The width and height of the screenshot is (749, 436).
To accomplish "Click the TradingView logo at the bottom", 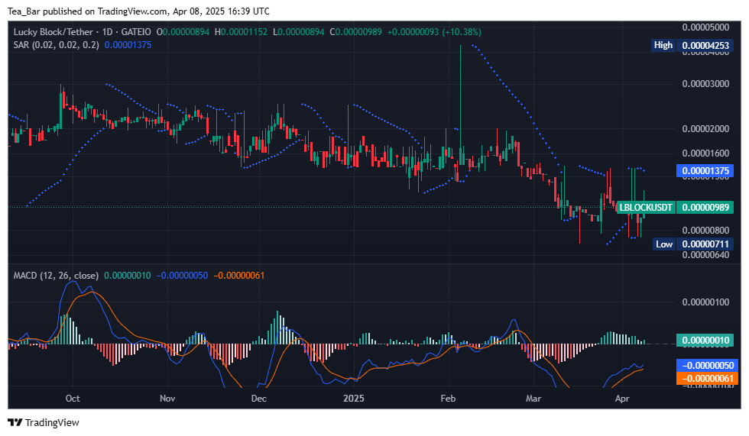I will [44, 423].
